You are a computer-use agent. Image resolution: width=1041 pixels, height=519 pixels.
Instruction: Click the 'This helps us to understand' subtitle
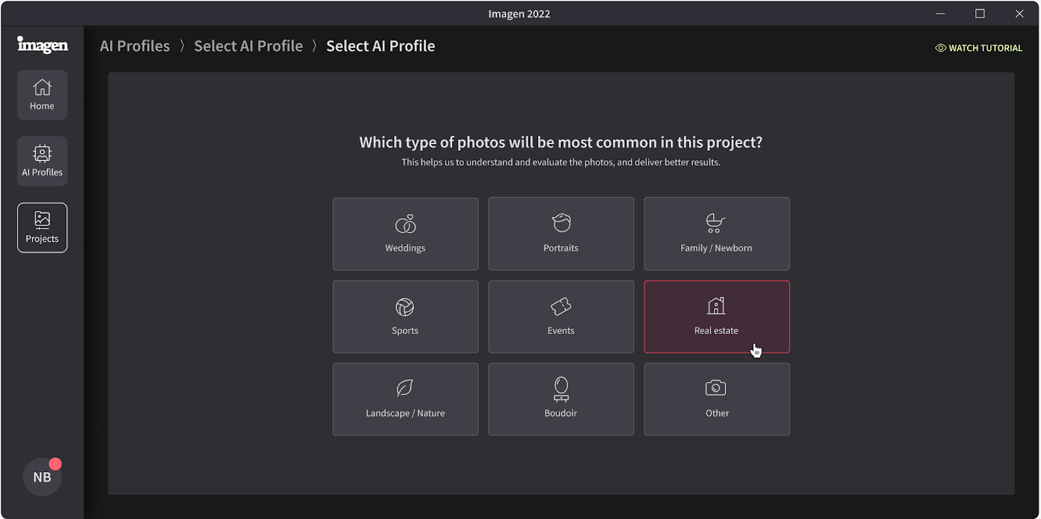tap(561, 162)
